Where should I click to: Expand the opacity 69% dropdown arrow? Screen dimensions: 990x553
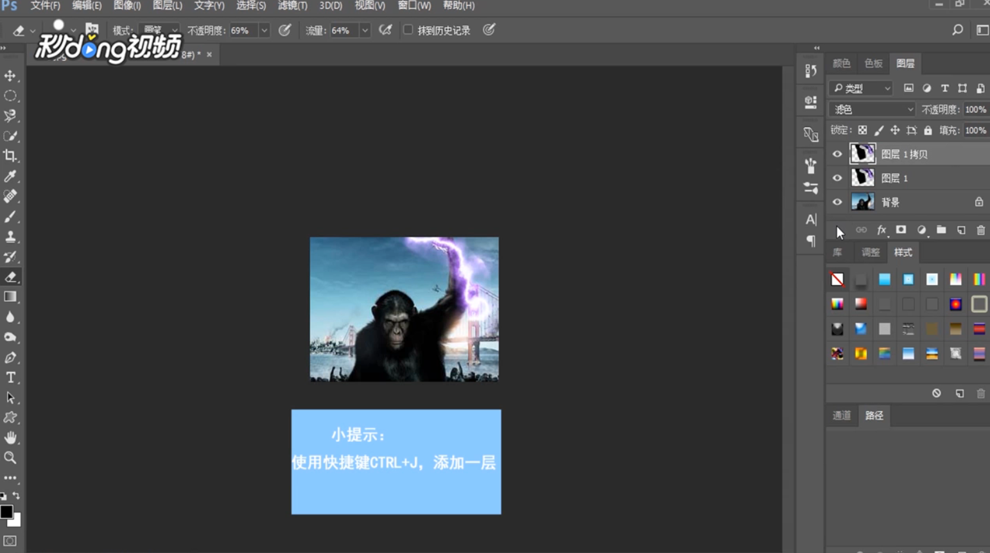click(264, 30)
